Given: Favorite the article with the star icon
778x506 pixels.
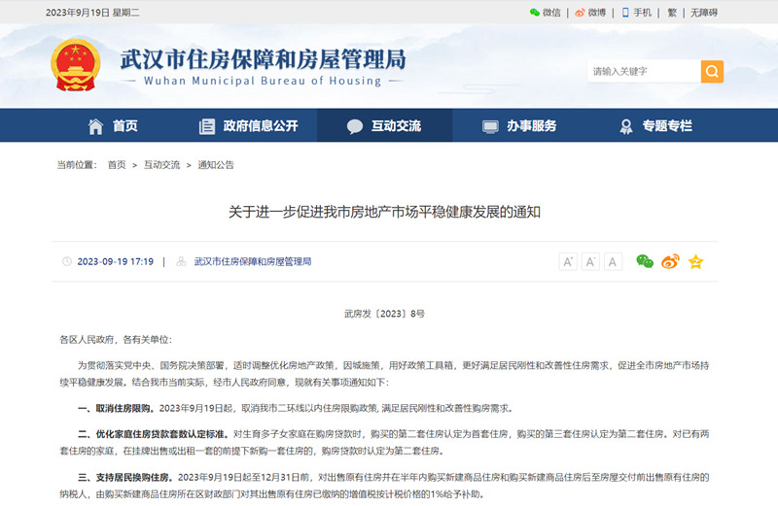Looking at the screenshot, I should (695, 261).
